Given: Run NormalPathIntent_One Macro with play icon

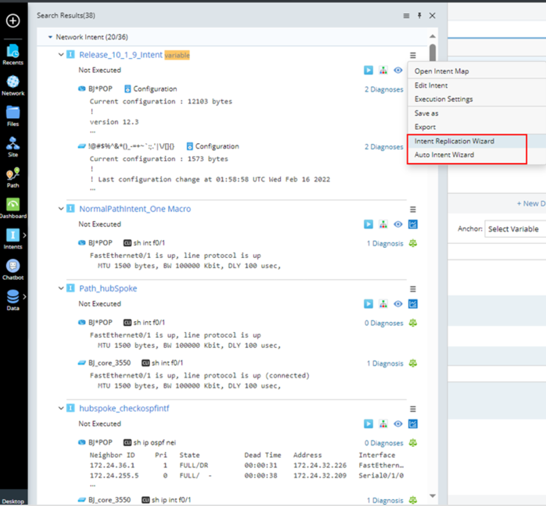Looking at the screenshot, I should (x=369, y=224).
